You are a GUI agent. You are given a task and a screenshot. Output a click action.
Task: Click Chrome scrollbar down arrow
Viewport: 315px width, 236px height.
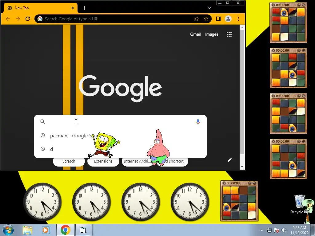pos(242,167)
